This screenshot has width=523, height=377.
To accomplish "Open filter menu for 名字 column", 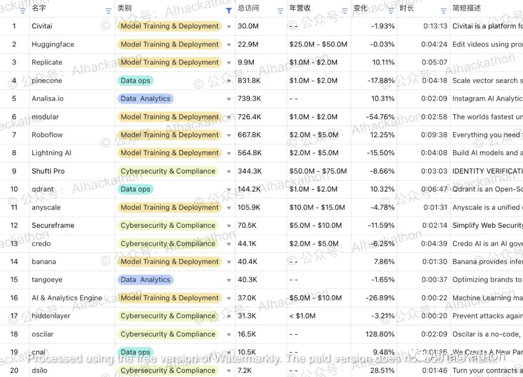I will point(108,11).
